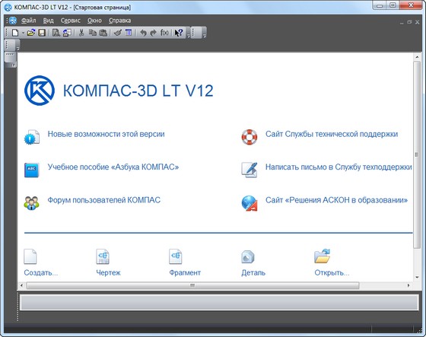Open options arrow of second-row toolbar
Screen dimensions: 426x337
point(18,49)
